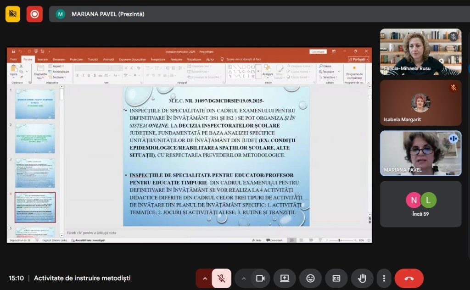Select slide 2 thumbnail in slide panel

pyautogui.click(x=35, y=138)
